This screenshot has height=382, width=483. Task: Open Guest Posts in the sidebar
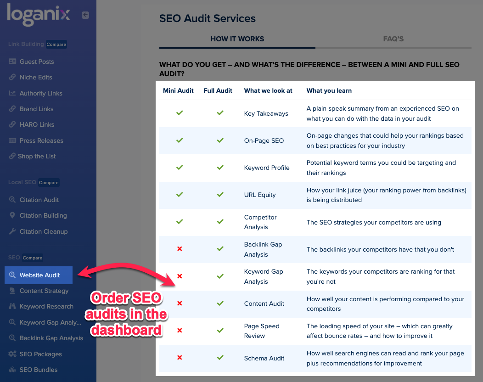click(37, 62)
